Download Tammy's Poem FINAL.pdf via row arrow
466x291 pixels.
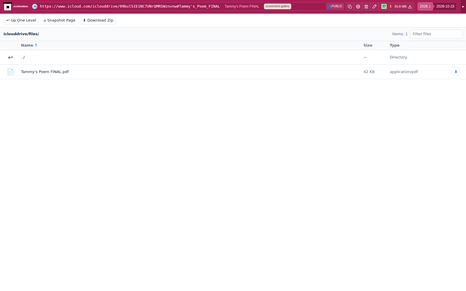(x=456, y=72)
